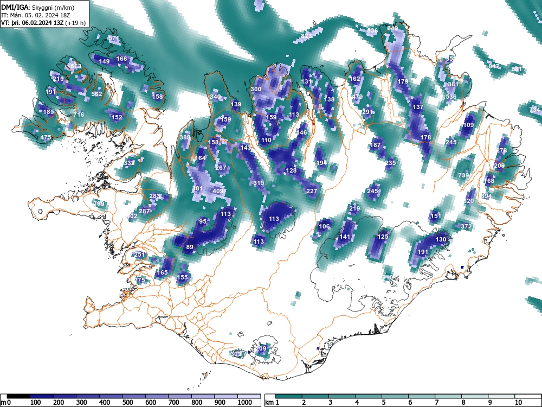Select the value 130 in the southeast
The width and height of the screenshot is (542, 407).
[441, 239]
